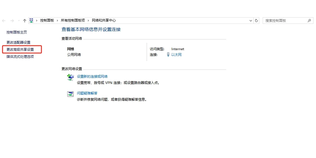Click the Ethernet plug icon beside 以太网

(x=168, y=55)
